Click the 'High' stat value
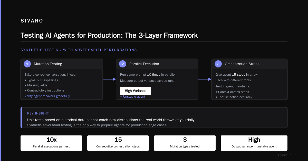 pos(254,140)
